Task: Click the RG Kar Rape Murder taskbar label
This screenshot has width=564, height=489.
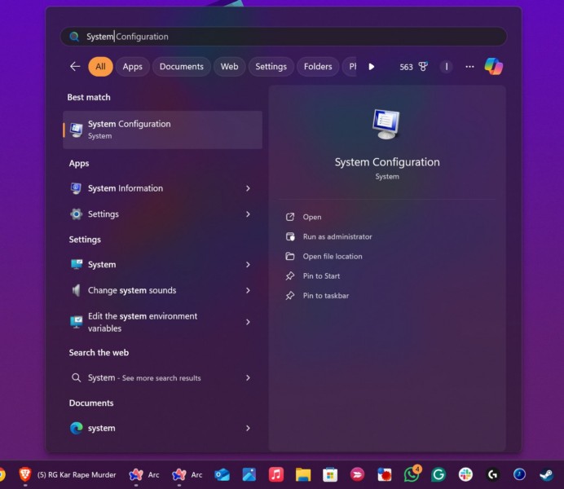Action: click(x=77, y=474)
